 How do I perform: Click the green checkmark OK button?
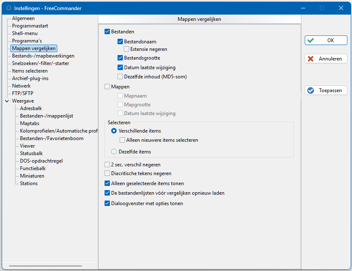coord(326,40)
